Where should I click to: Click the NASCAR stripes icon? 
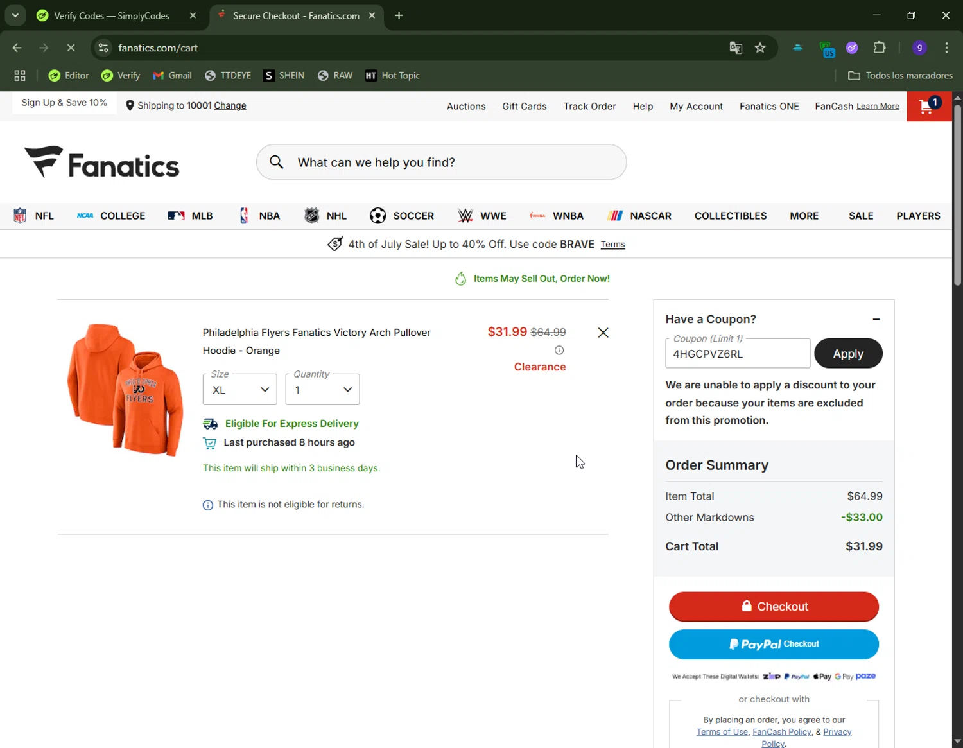click(615, 216)
